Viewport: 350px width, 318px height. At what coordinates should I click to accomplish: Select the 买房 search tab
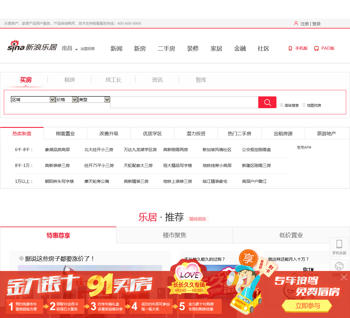point(26,80)
